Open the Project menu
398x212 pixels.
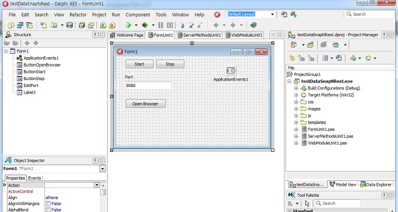tap(99, 15)
